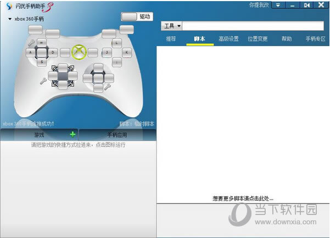Screen dimensions: 330x238
Task: Click the 游戏 button
Action: click(38, 134)
